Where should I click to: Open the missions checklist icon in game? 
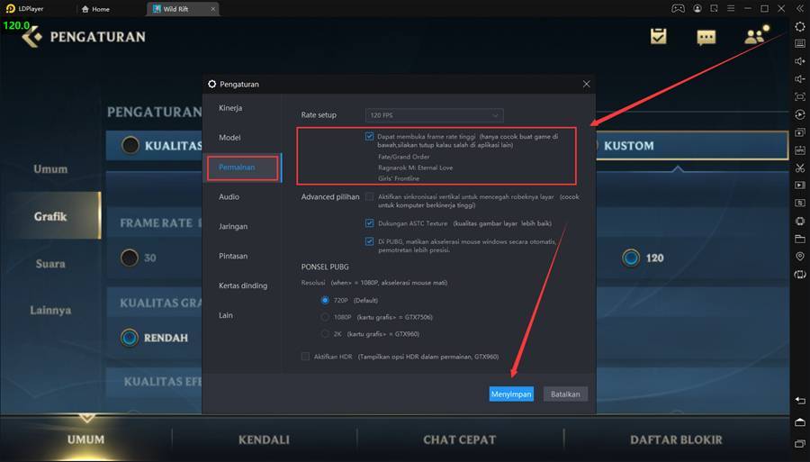pos(658,36)
